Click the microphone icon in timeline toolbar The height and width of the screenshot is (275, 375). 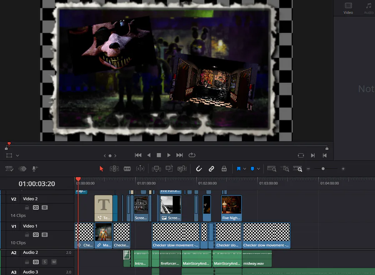coord(35,169)
